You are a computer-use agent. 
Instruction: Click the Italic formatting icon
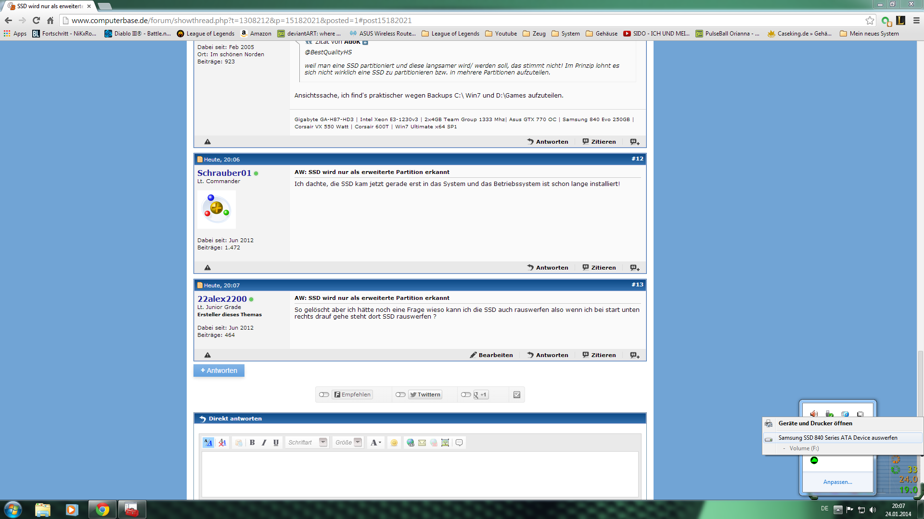click(x=264, y=443)
